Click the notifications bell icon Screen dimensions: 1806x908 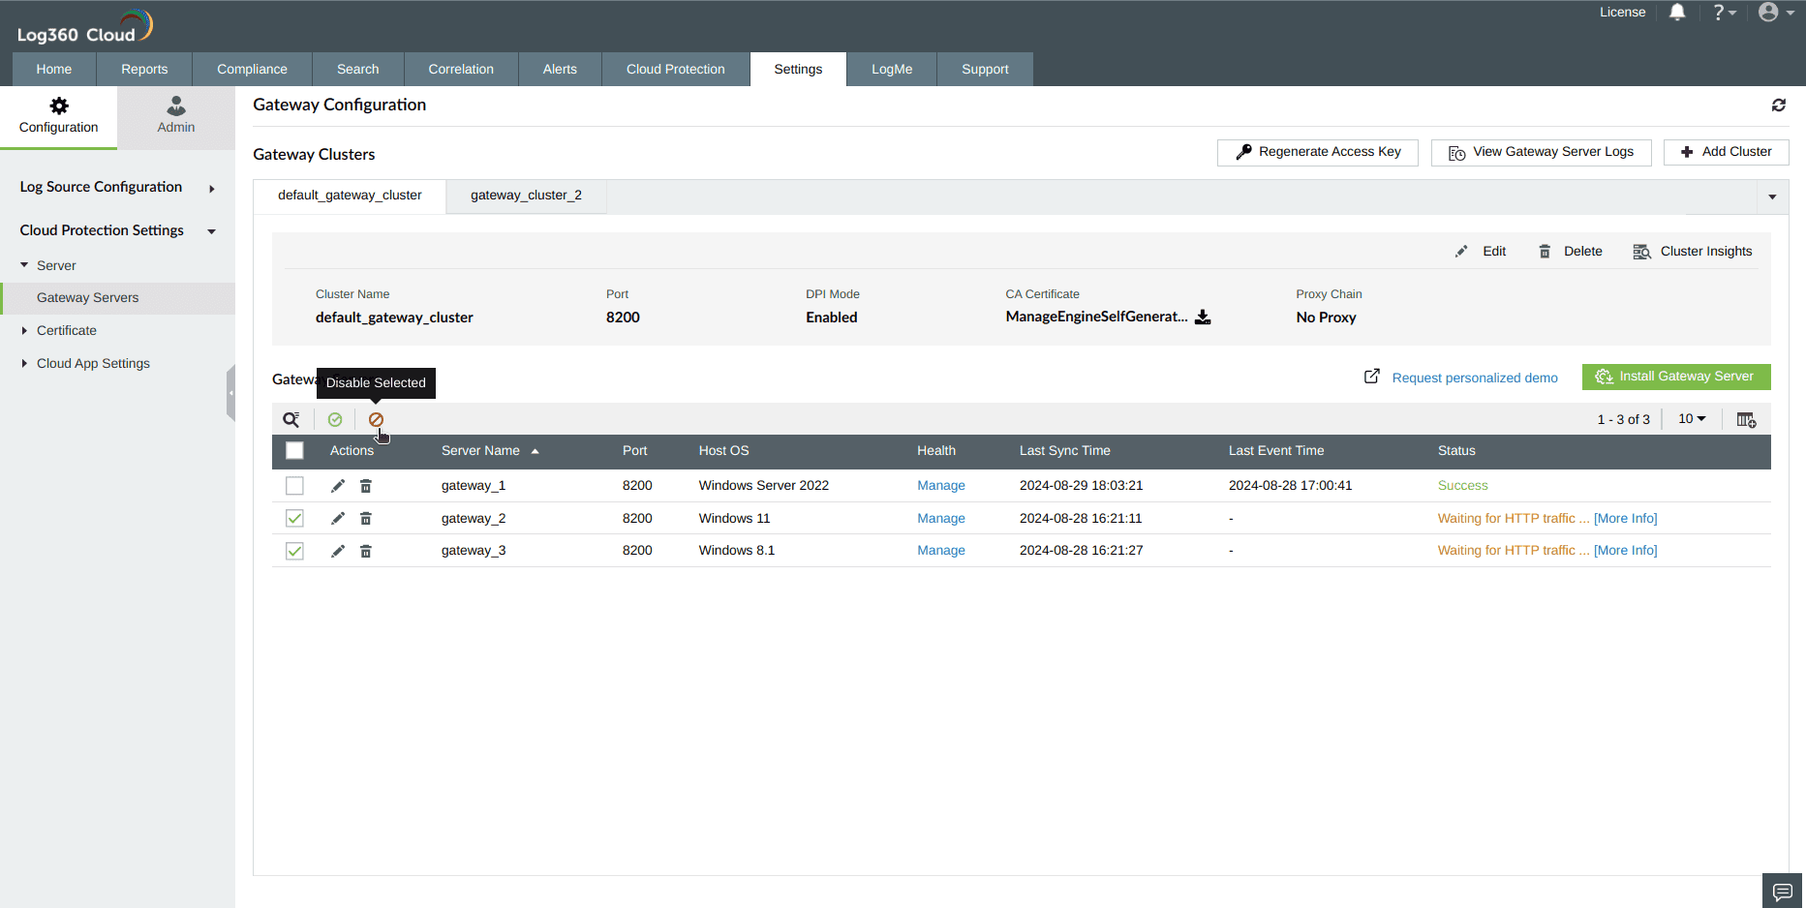coord(1678,13)
